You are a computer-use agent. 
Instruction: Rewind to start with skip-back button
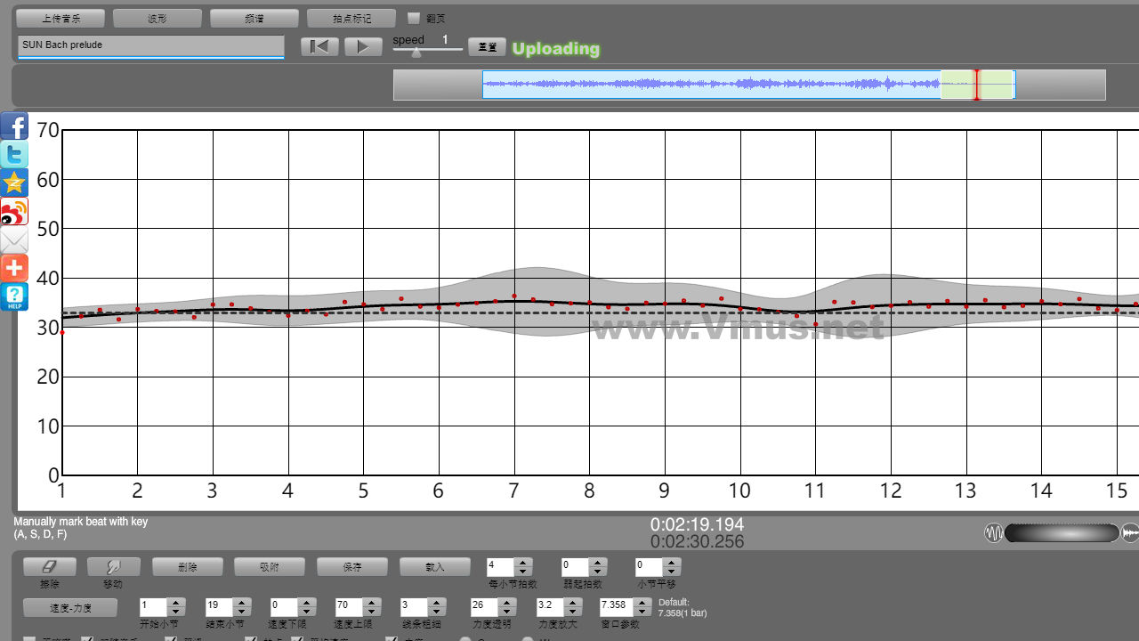[x=319, y=47]
